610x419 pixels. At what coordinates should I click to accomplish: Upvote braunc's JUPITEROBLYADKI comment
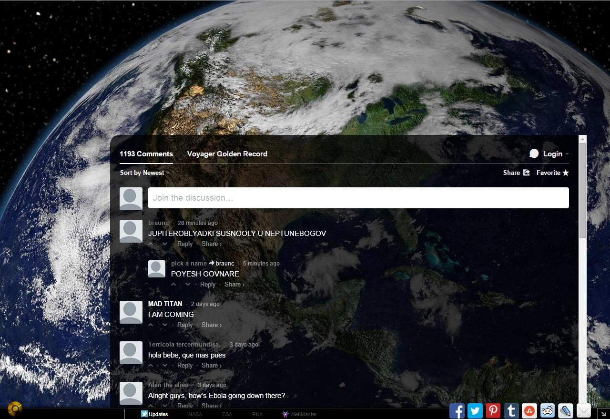tap(151, 244)
